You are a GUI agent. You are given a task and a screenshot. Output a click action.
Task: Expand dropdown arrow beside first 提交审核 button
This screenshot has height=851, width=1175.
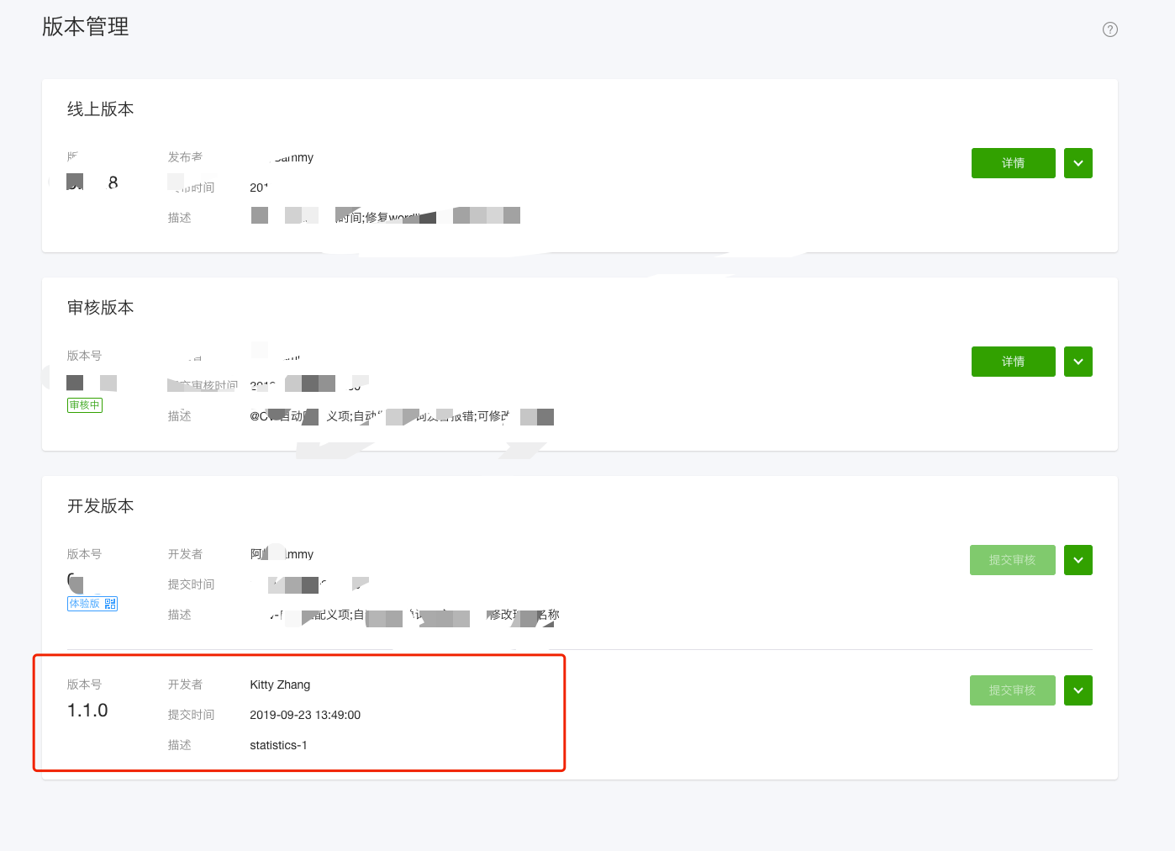tap(1078, 560)
